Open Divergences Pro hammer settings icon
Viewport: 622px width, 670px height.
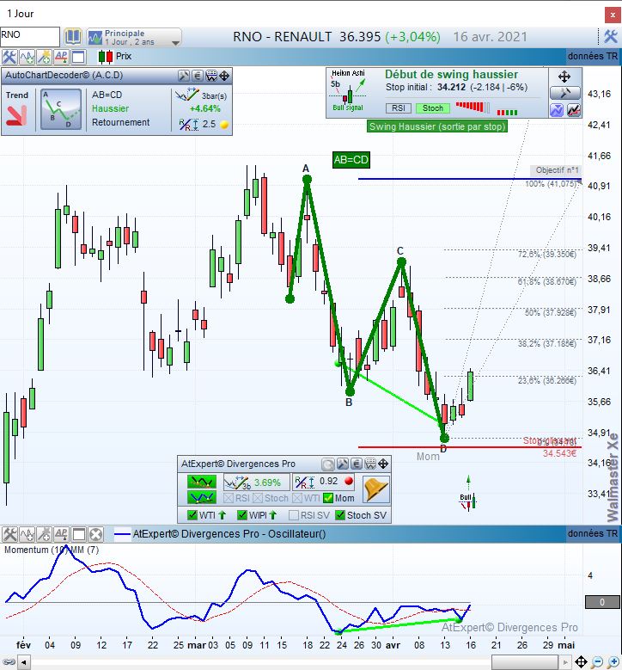(343, 464)
